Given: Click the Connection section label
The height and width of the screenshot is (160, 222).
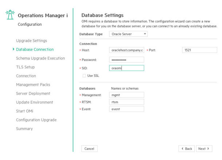Looking at the screenshot, I should 88,44.
